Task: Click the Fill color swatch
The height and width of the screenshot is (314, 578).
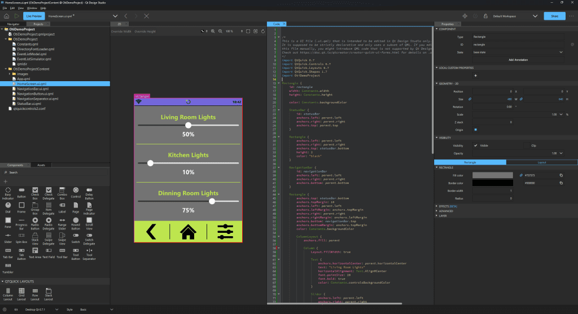Action: 492,175
